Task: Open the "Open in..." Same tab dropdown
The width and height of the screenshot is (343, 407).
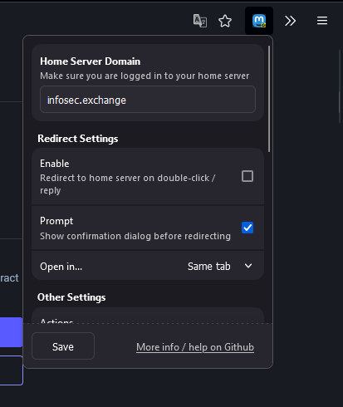Action: tap(220, 266)
